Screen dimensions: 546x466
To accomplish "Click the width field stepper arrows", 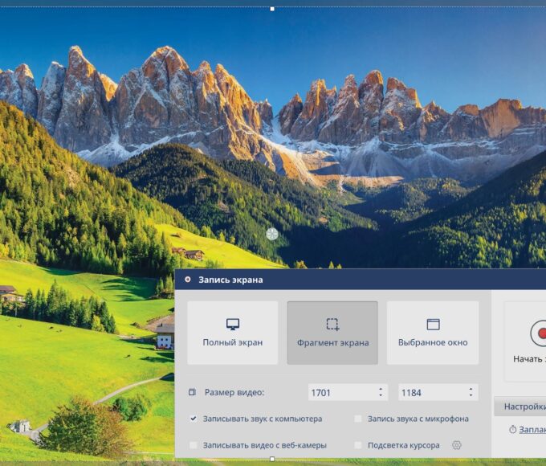I will [x=380, y=392].
